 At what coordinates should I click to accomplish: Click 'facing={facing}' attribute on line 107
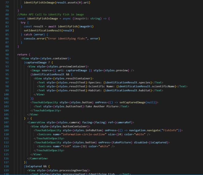click(x=94, y=122)
